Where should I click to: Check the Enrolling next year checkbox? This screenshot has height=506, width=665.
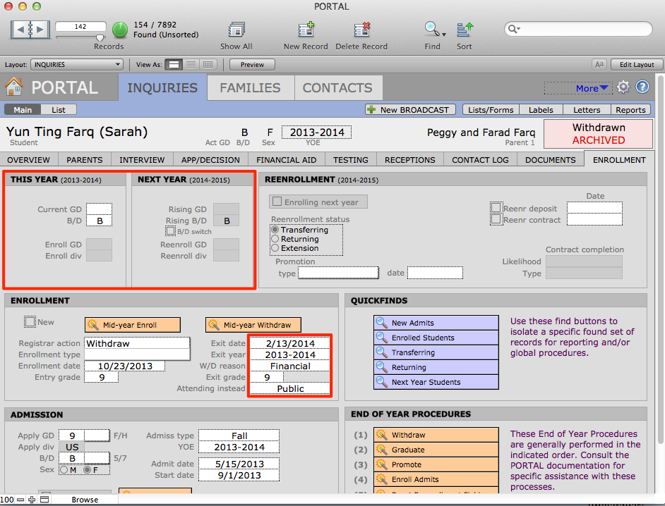pos(277,202)
